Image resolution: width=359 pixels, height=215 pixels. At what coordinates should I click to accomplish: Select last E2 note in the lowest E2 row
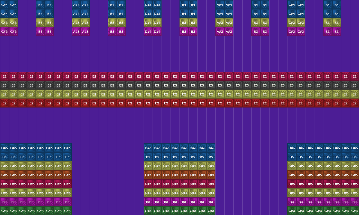355,103
